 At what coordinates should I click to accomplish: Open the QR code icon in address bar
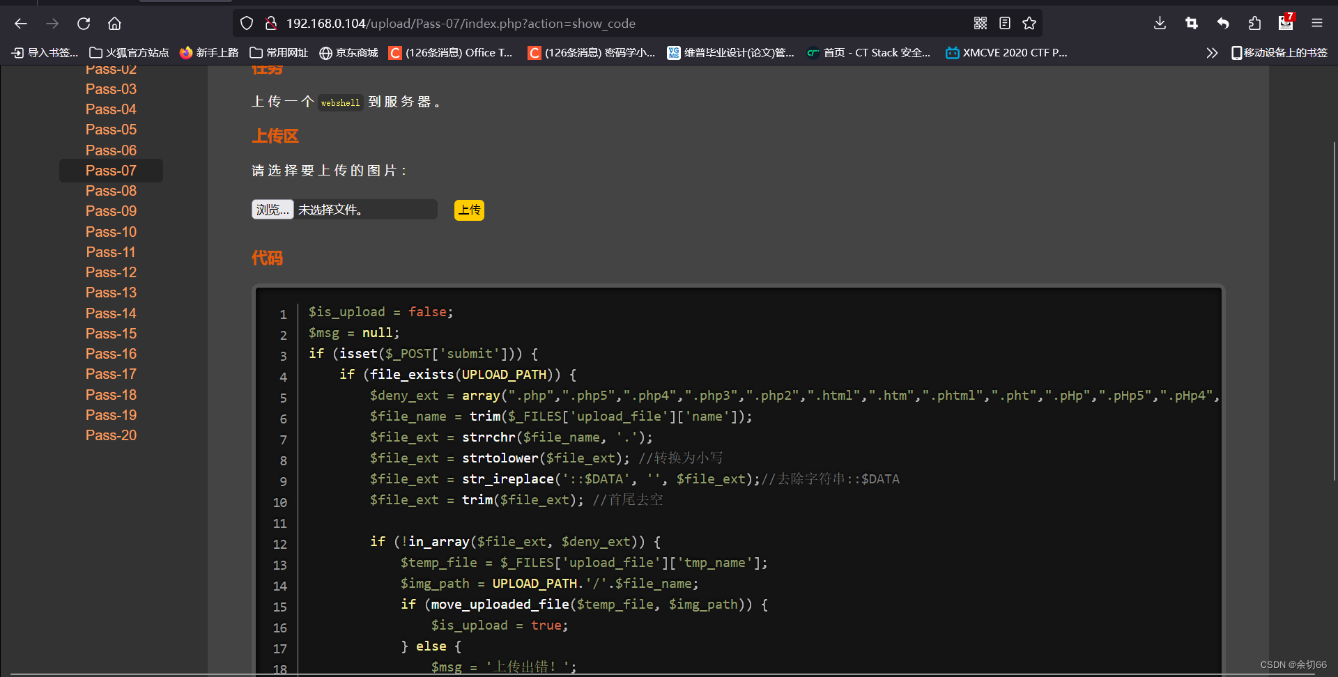[x=981, y=23]
